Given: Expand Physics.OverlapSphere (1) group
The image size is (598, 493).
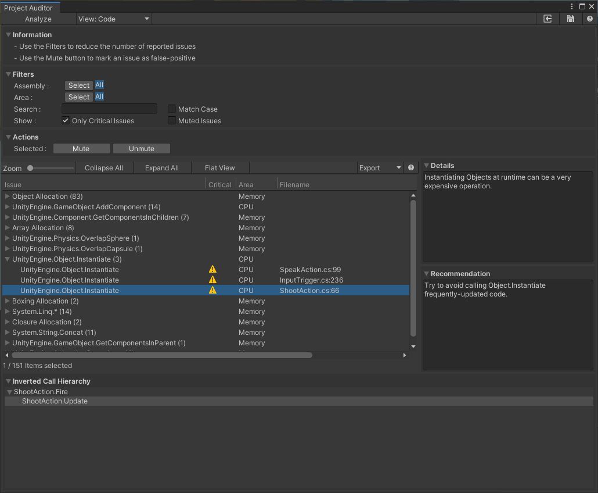Looking at the screenshot, I should pyautogui.click(x=7, y=238).
